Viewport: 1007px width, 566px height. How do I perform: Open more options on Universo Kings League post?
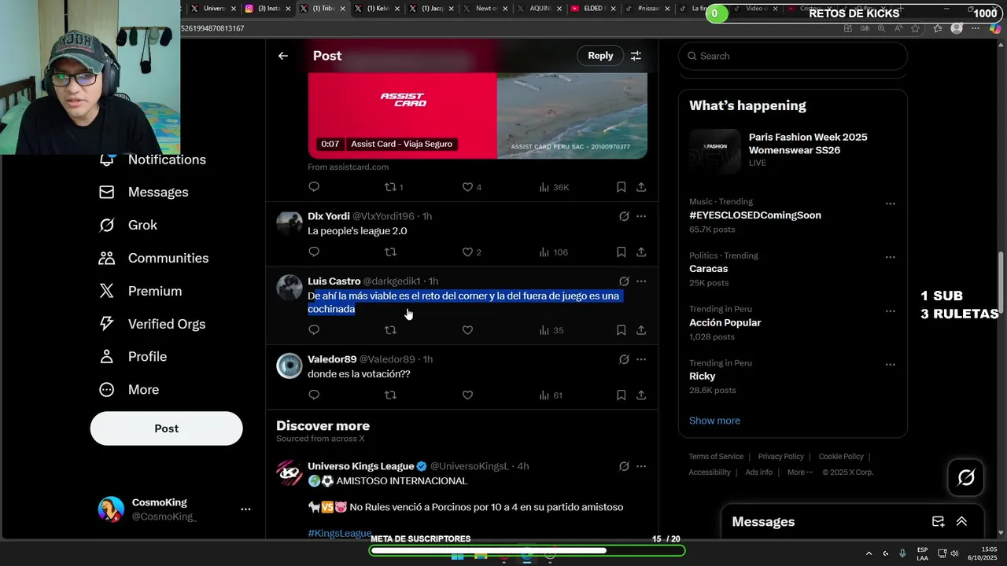pos(641,466)
